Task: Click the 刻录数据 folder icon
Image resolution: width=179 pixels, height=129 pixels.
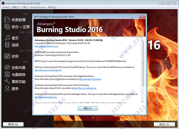Action: pos(7,19)
